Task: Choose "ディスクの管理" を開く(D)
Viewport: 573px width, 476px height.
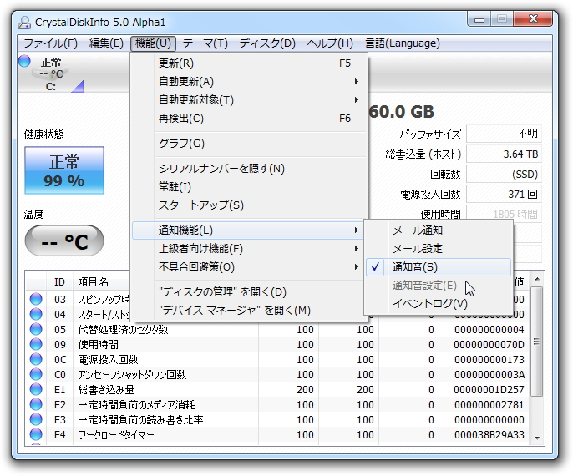Action: pos(249,292)
